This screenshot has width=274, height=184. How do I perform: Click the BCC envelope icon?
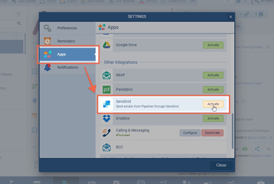point(107,147)
